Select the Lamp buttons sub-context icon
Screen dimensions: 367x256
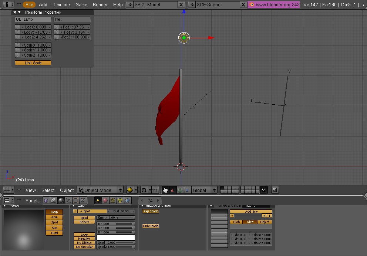pos(98,201)
